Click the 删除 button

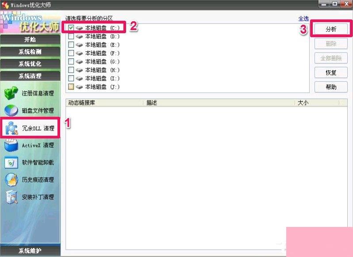click(331, 44)
